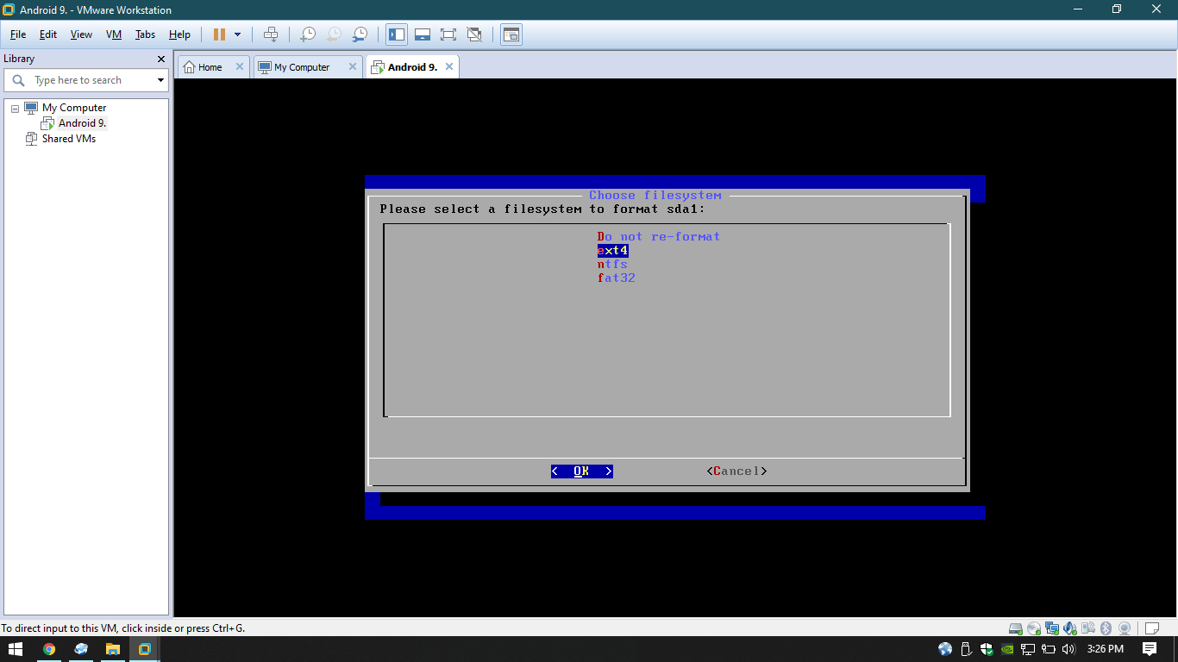Viewport: 1178px width, 662px height.
Task: Click the globe icon in system tray
Action: click(945, 649)
